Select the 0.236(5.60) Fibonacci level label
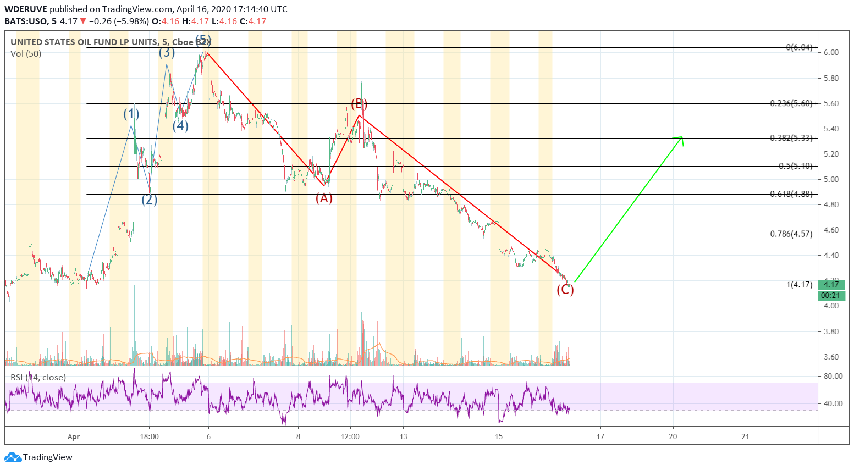The height and width of the screenshot is (470, 854). (791, 103)
